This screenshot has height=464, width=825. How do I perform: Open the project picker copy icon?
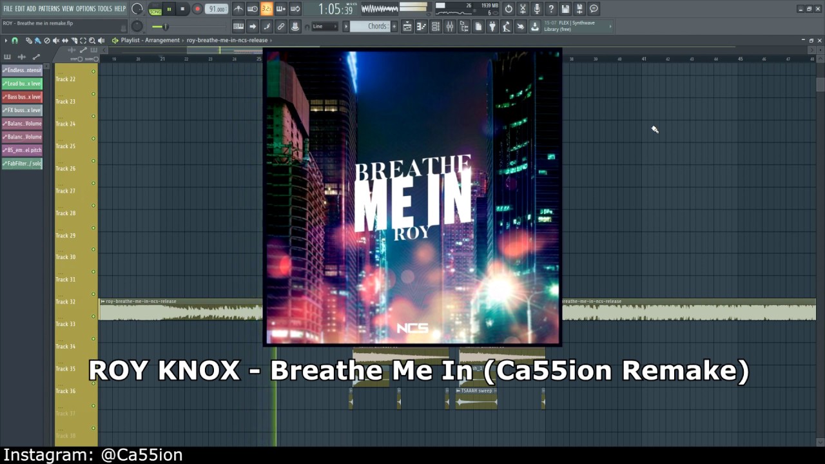click(x=478, y=26)
